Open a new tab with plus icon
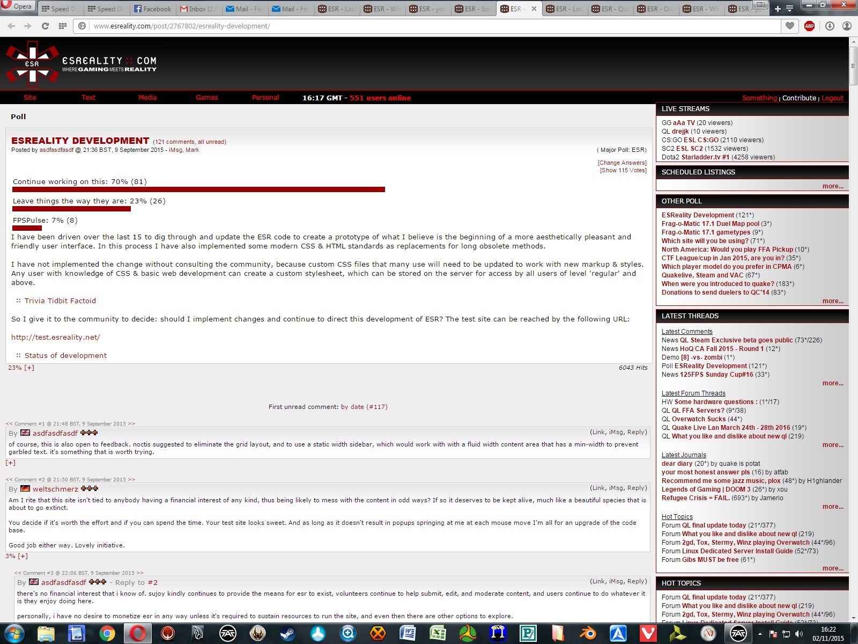Image resolution: width=858 pixels, height=644 pixels. tap(778, 9)
